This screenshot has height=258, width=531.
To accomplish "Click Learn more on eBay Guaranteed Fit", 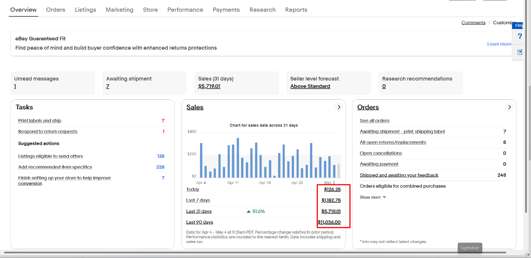I will coord(499,44).
